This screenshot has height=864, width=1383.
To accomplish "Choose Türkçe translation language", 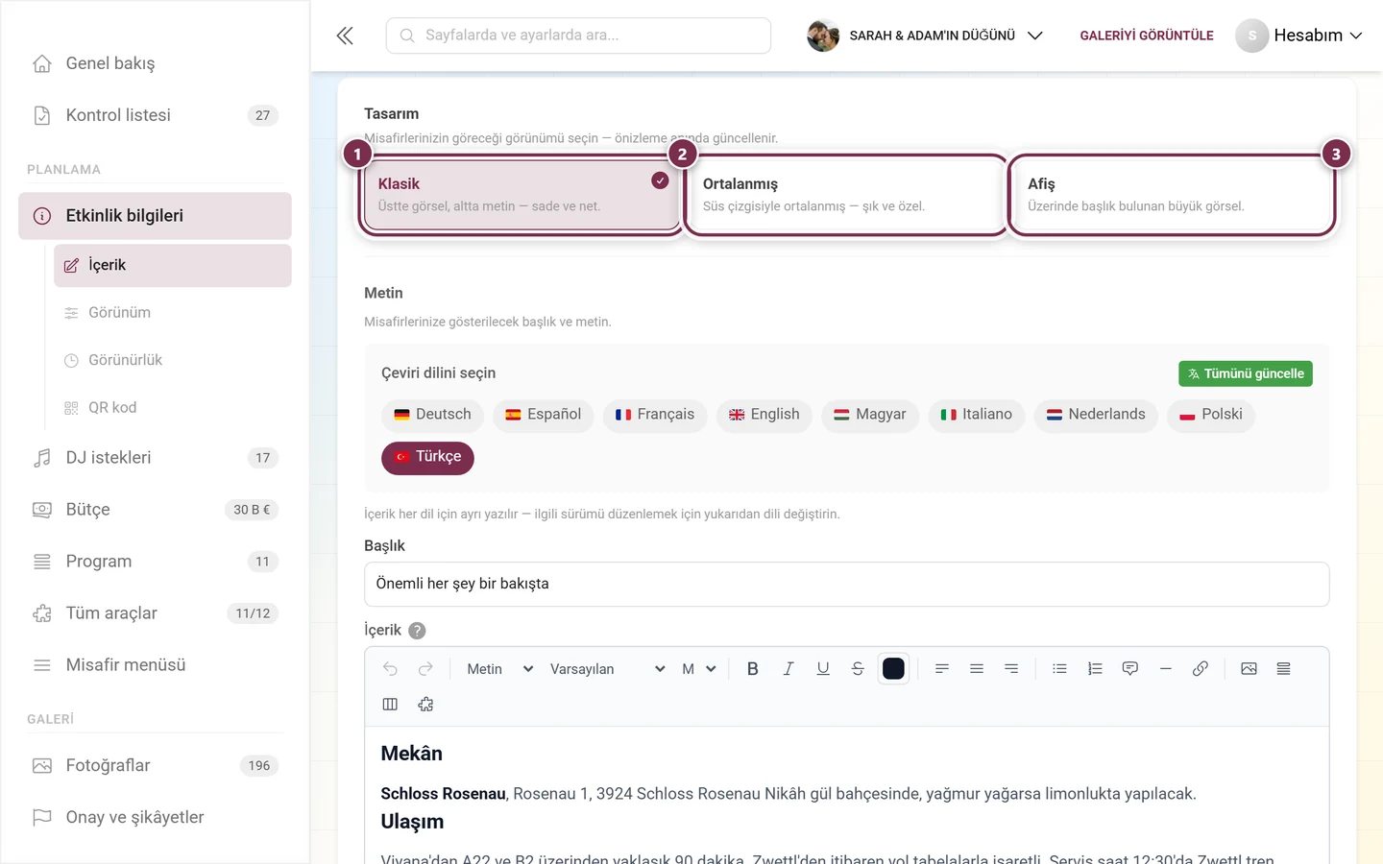I will pos(427,457).
